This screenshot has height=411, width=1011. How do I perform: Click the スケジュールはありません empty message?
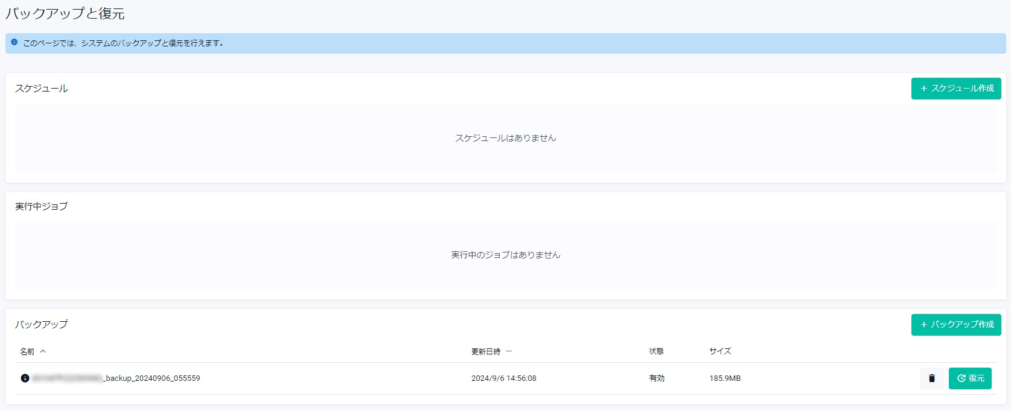pyautogui.click(x=505, y=138)
